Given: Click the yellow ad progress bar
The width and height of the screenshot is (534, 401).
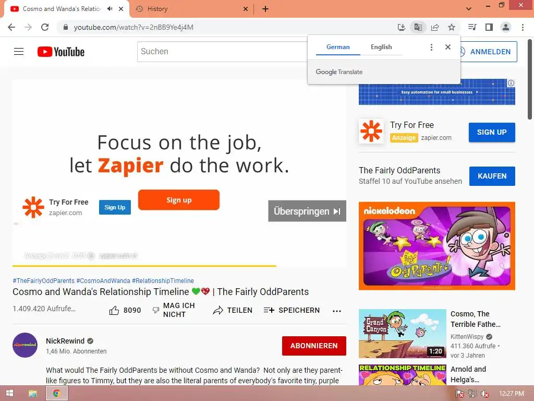Looking at the screenshot, I should 144,266.
